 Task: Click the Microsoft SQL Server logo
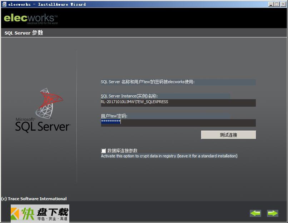click(43, 110)
